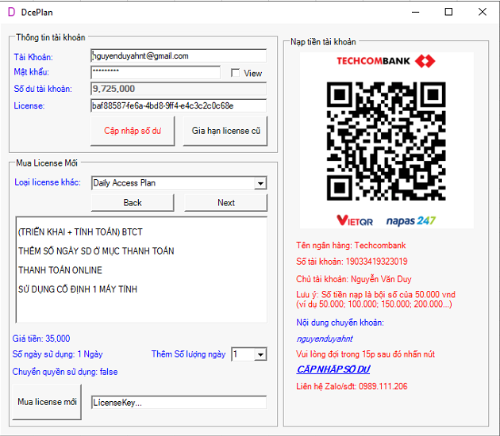Focus the Mật khẩu password field
500x436 pixels.
point(156,72)
